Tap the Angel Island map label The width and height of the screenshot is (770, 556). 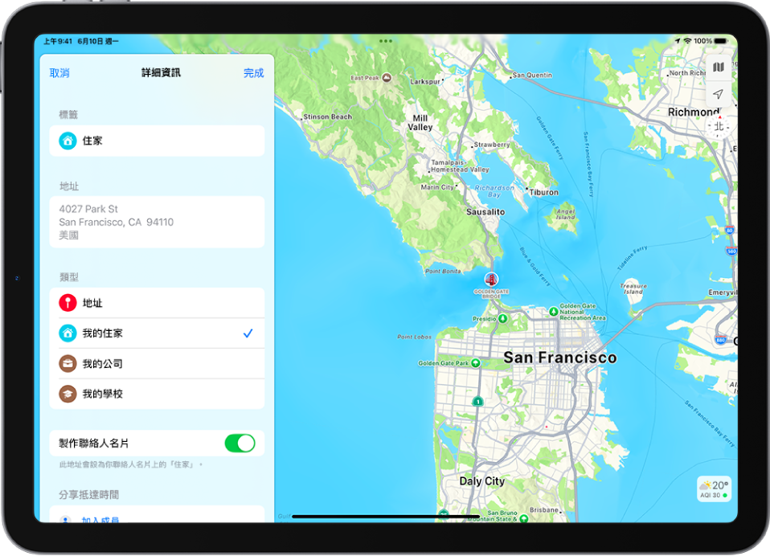(x=565, y=214)
